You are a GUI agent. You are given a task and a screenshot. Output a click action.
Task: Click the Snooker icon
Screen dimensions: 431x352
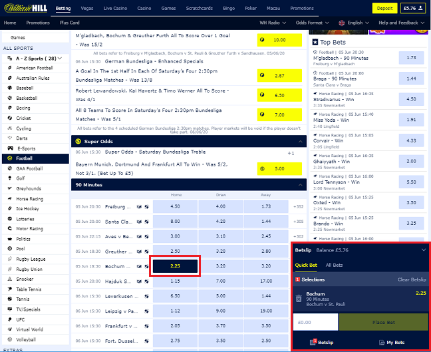(x=10, y=279)
